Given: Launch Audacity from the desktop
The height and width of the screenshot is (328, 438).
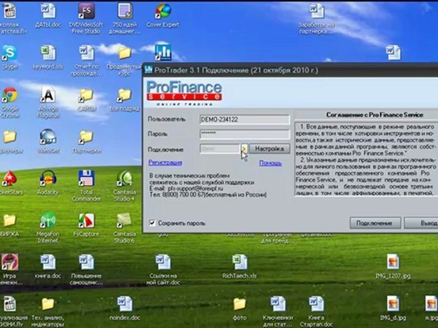Looking at the screenshot, I should 48,179.
